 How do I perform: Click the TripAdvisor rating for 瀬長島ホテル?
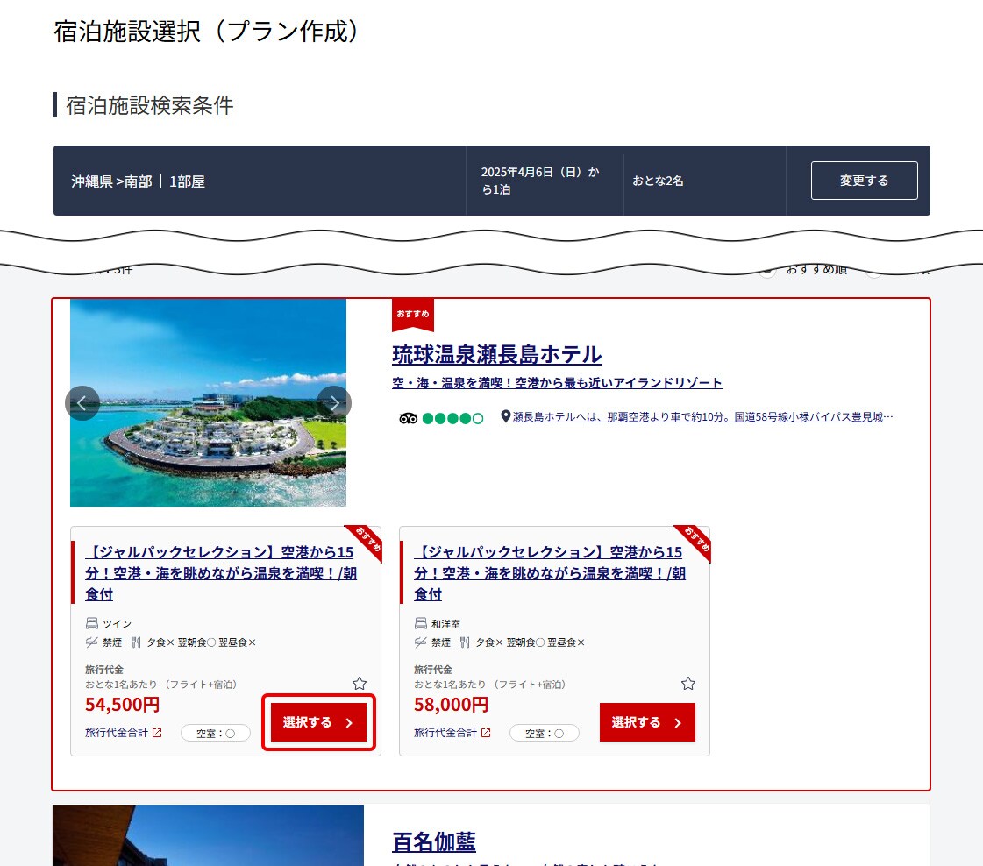tap(440, 418)
